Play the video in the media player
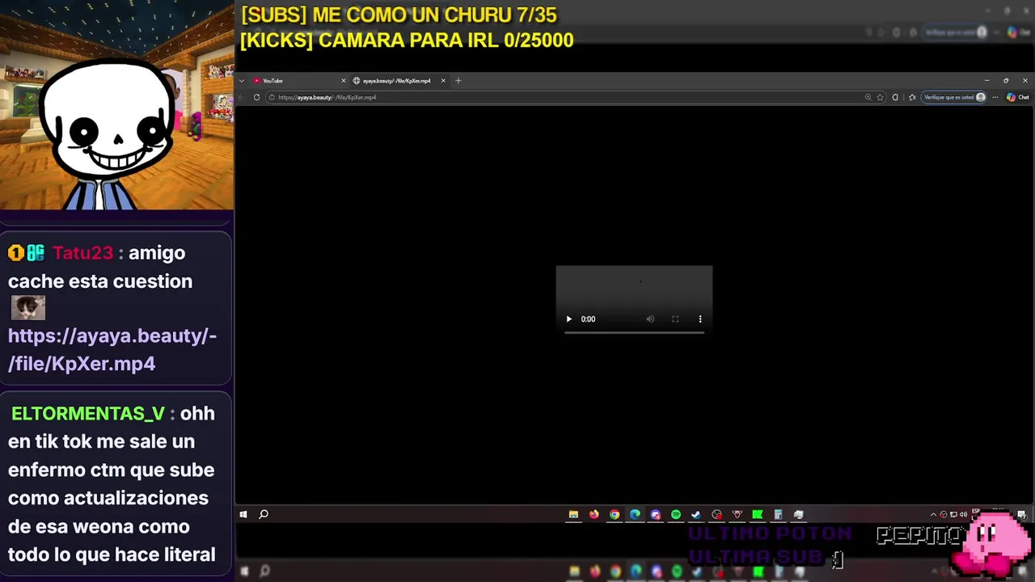The image size is (1035, 582). 568,319
